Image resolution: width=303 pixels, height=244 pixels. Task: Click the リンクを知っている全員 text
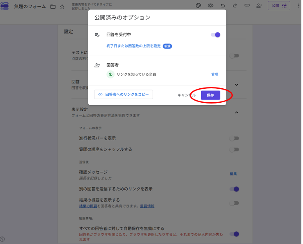(x=136, y=74)
